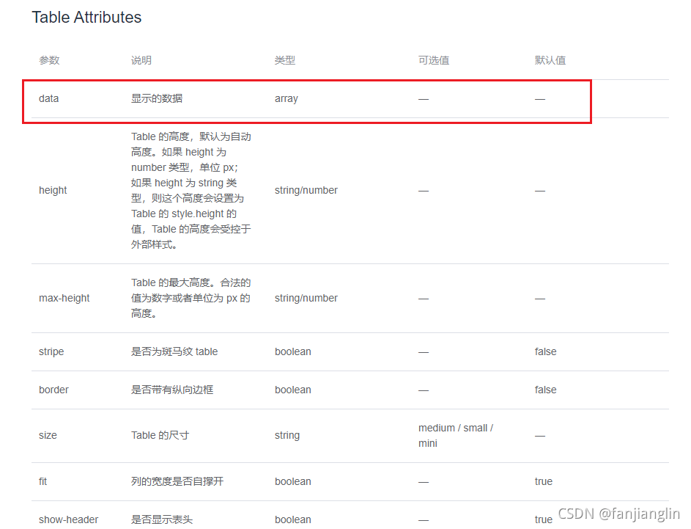This screenshot has width=691, height=529.
Task: Click the Table Attributes heading
Action: coord(86,17)
